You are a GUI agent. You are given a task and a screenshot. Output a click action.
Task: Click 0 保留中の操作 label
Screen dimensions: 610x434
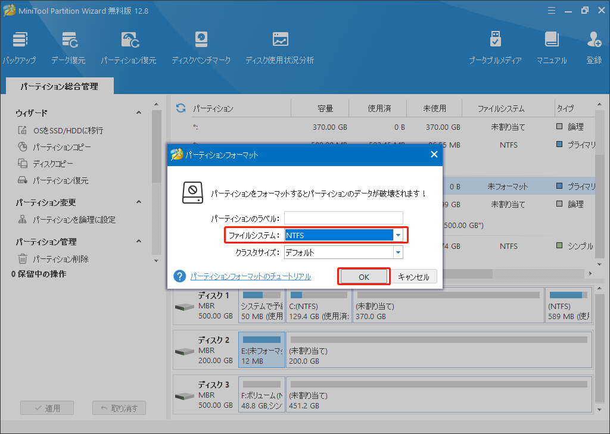pos(39,274)
